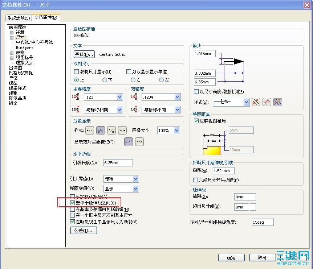Select the diagonal fraction style icon

pyautogui.click(x=111, y=131)
